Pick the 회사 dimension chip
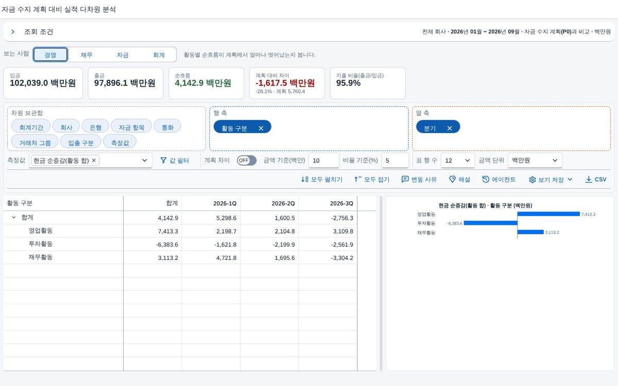The image size is (618, 386). (x=66, y=127)
